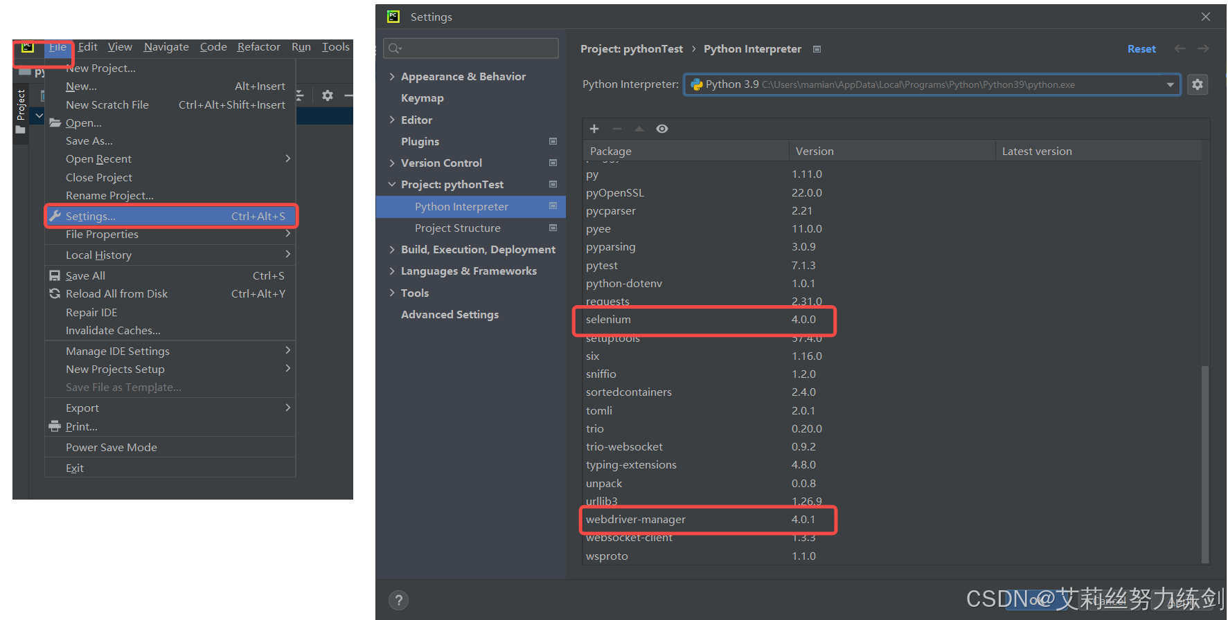
Task: Open the Navigate menu
Action: coord(166,47)
